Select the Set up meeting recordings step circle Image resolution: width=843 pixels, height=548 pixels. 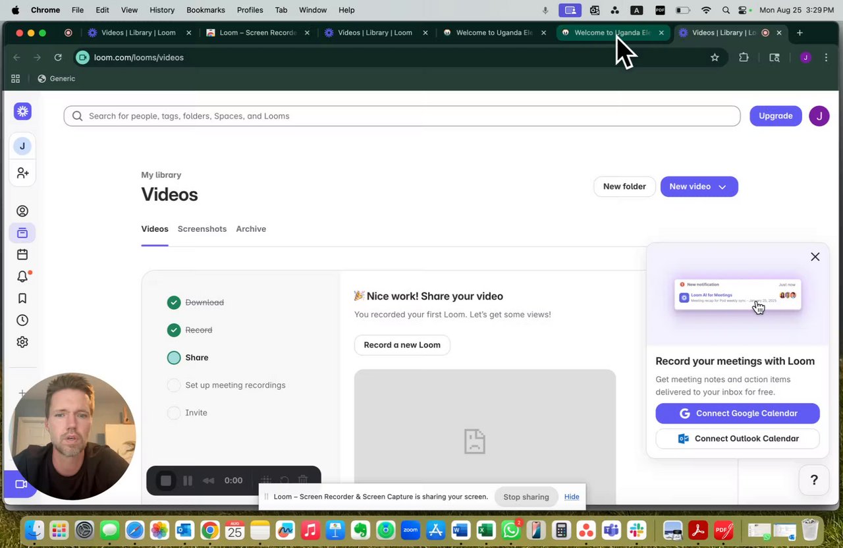click(x=174, y=385)
